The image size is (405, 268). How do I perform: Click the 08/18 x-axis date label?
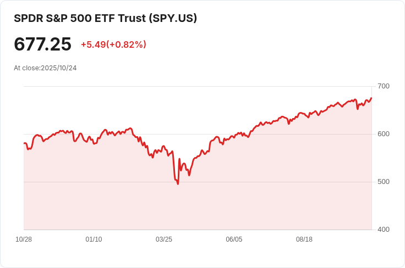[304, 239]
